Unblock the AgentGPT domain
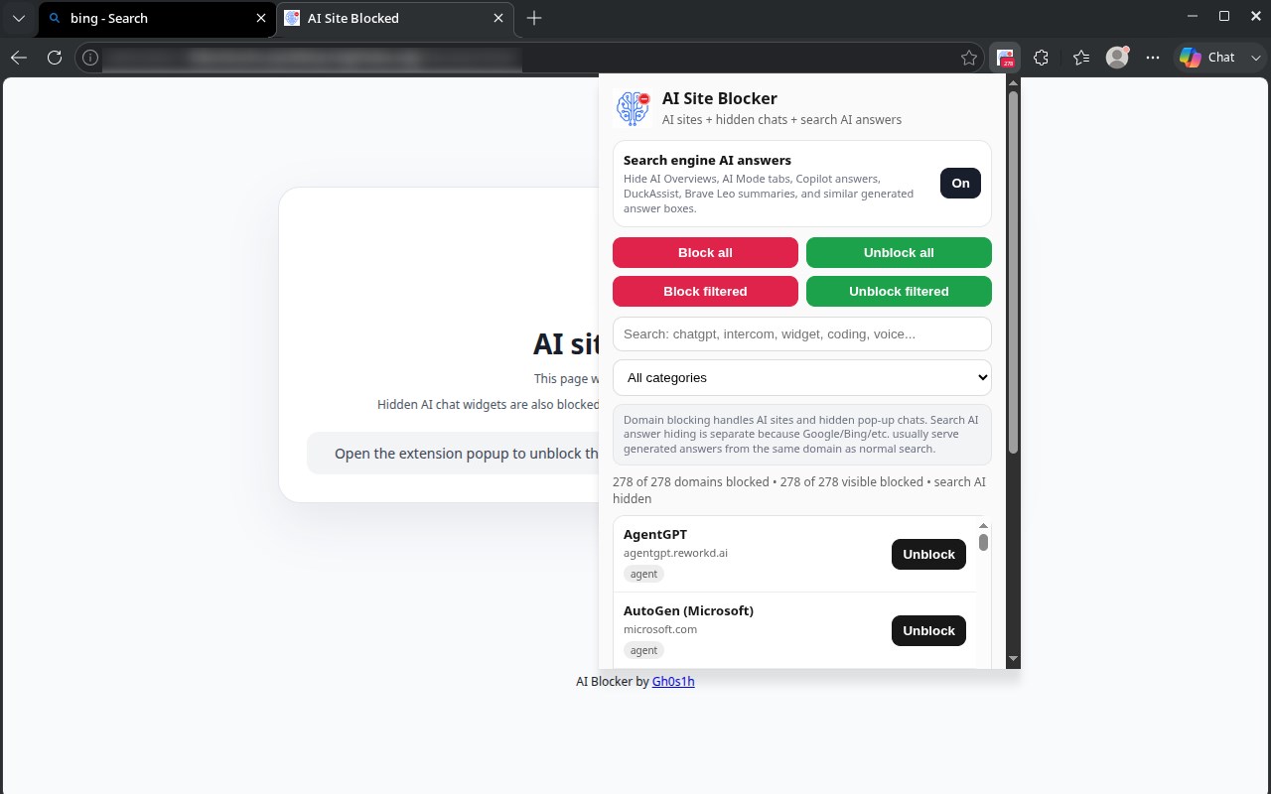The image size is (1271, 794). pyautogui.click(x=928, y=554)
